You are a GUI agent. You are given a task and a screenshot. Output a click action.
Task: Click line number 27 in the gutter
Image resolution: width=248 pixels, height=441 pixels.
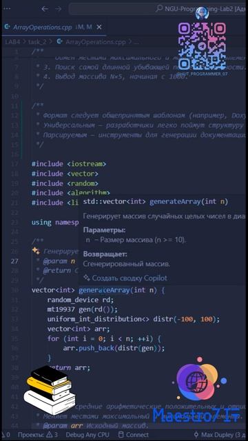click(14, 261)
